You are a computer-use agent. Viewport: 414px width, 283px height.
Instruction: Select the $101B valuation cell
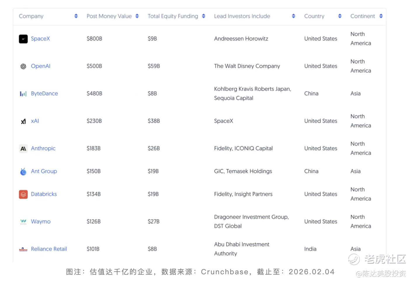pyautogui.click(x=93, y=249)
